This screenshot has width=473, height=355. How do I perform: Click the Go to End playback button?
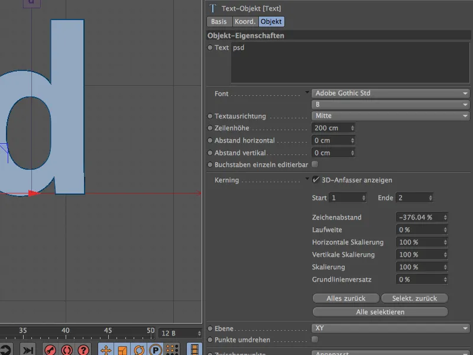click(28, 350)
